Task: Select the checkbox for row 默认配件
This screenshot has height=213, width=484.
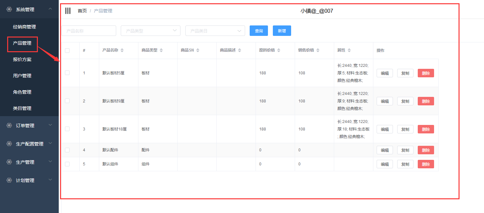Action: [67, 150]
